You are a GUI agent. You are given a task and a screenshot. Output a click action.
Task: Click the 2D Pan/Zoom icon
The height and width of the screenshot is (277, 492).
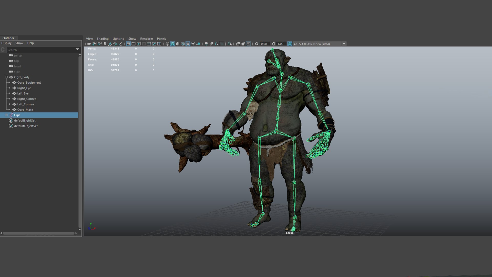coord(115,44)
